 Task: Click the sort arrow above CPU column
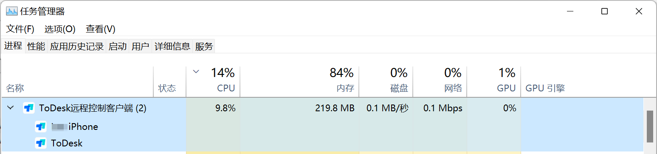196,71
